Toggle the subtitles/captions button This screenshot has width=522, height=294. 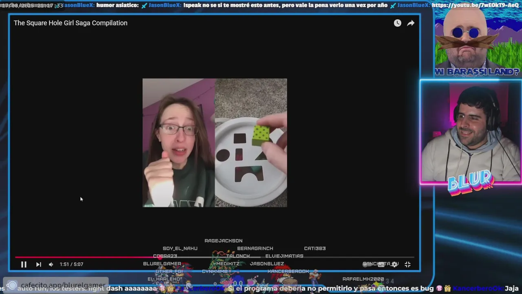(380, 264)
